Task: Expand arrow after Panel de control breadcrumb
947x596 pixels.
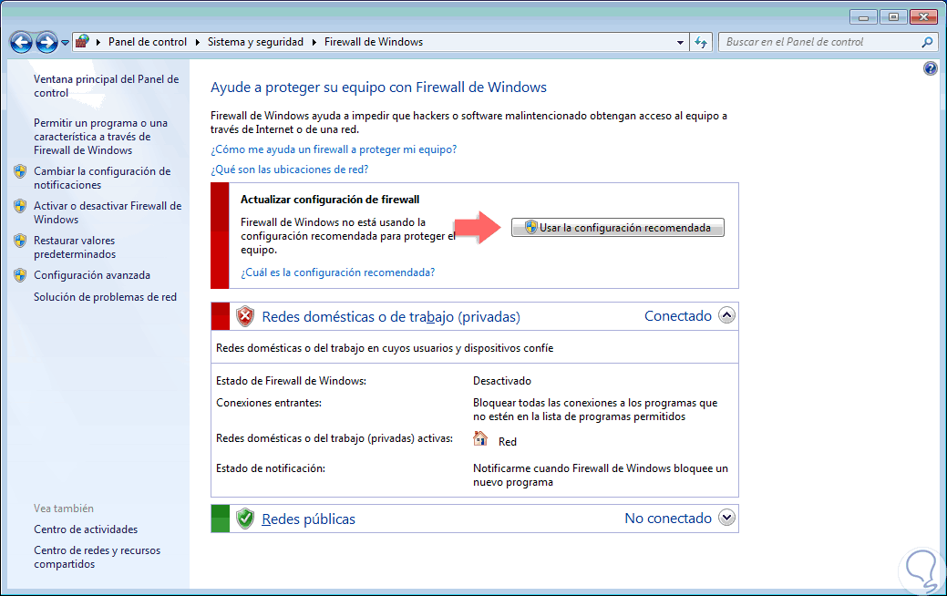Action: click(197, 42)
